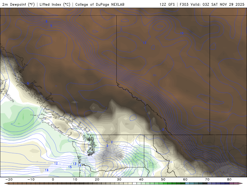
Task: Click the "70" value on the color scale
Action: [207, 179]
